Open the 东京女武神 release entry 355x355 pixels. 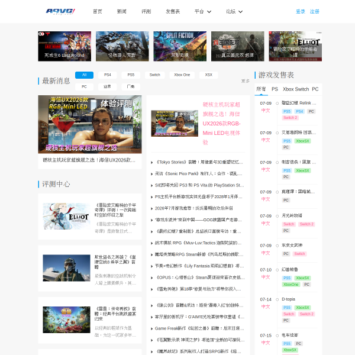pyautogui.click(x=292, y=245)
